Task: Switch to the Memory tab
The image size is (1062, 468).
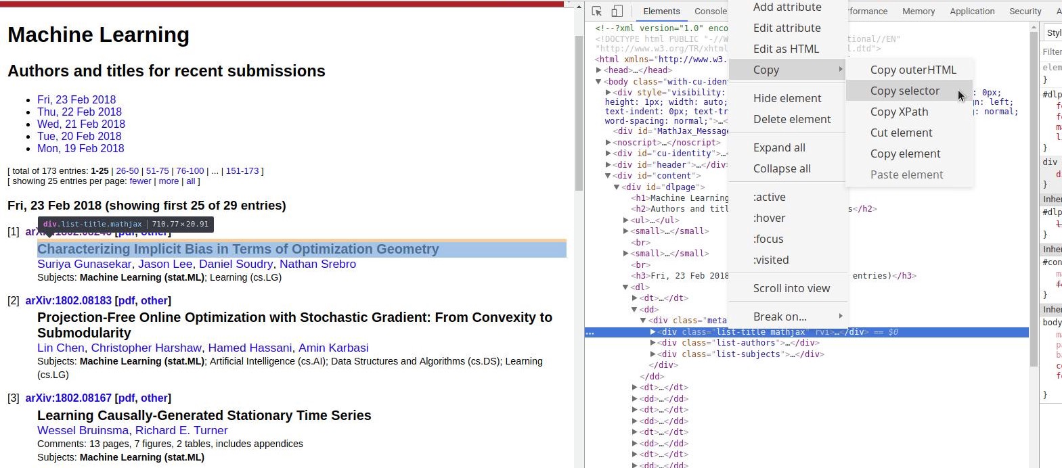Action: click(918, 11)
